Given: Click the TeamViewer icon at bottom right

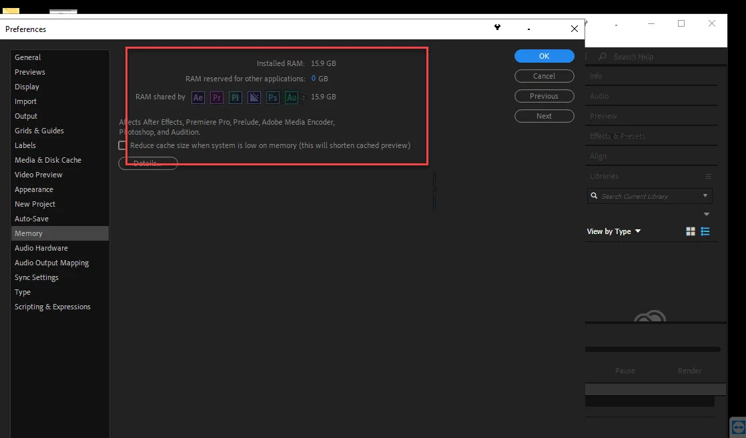Looking at the screenshot, I should (x=738, y=427).
